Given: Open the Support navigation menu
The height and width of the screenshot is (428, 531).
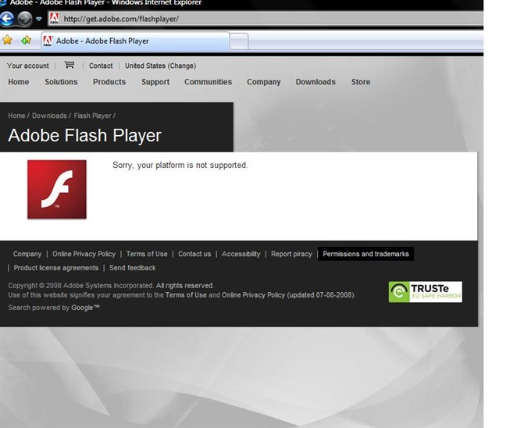Looking at the screenshot, I should (155, 82).
